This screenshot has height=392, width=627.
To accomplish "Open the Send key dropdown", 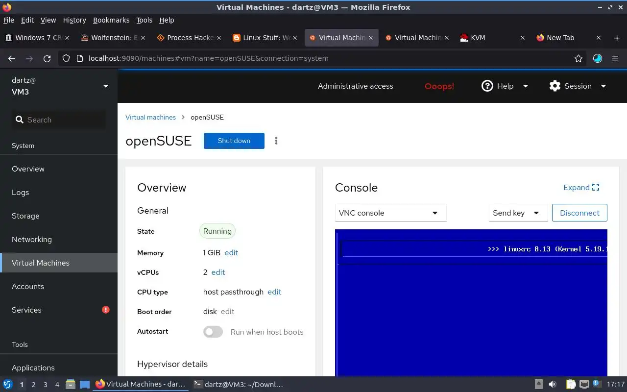I will (x=518, y=213).
